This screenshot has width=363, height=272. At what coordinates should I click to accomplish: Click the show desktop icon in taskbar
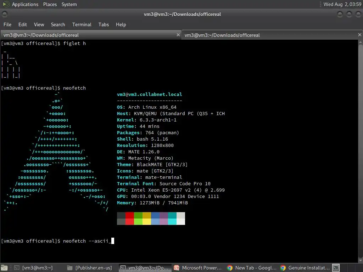(4, 268)
